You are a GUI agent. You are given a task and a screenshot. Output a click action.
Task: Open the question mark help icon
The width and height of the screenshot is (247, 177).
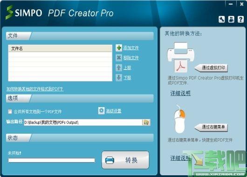(x=240, y=20)
